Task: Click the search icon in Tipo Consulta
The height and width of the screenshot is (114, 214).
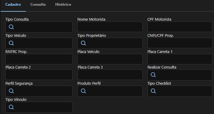Action: coord(11,27)
